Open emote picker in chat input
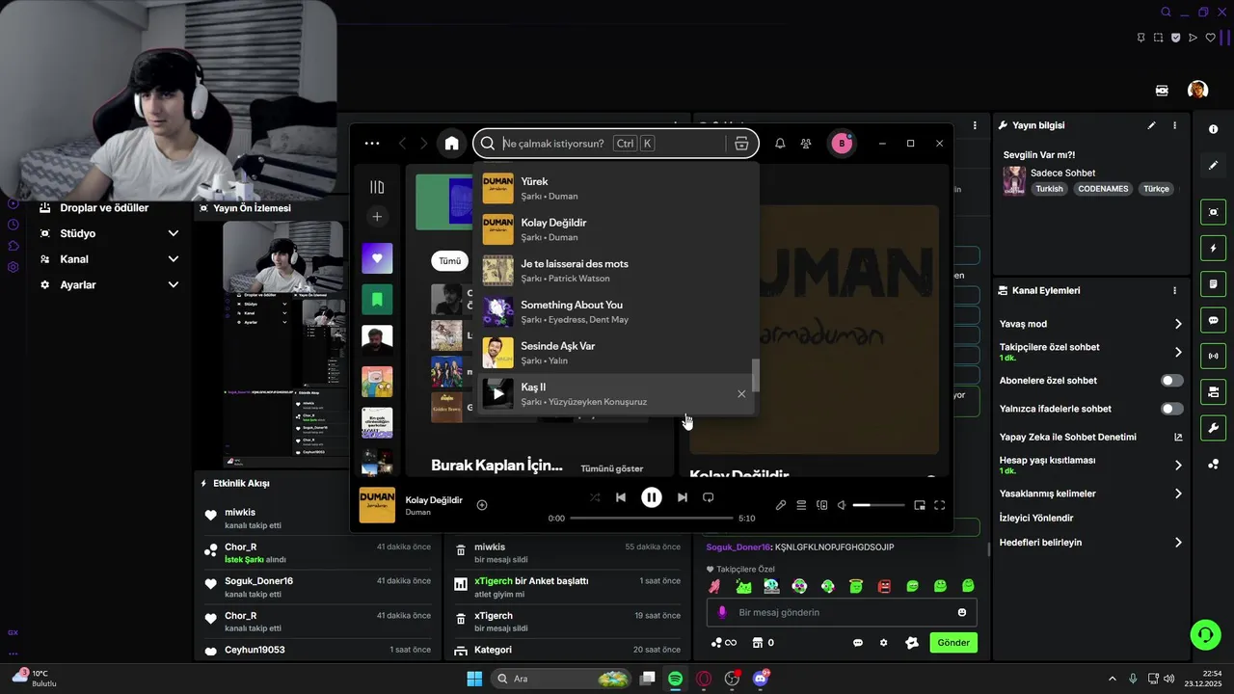The image size is (1234, 694). [x=962, y=612]
